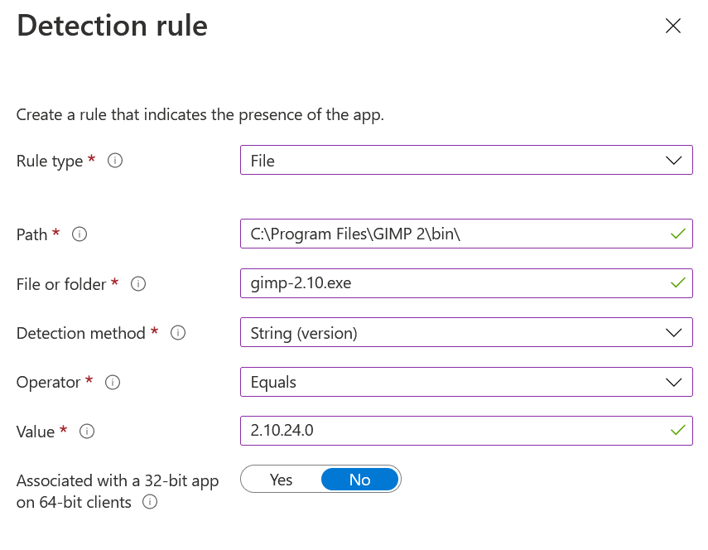Click green checkmark in Value field
708x550 pixels.
pyautogui.click(x=678, y=431)
